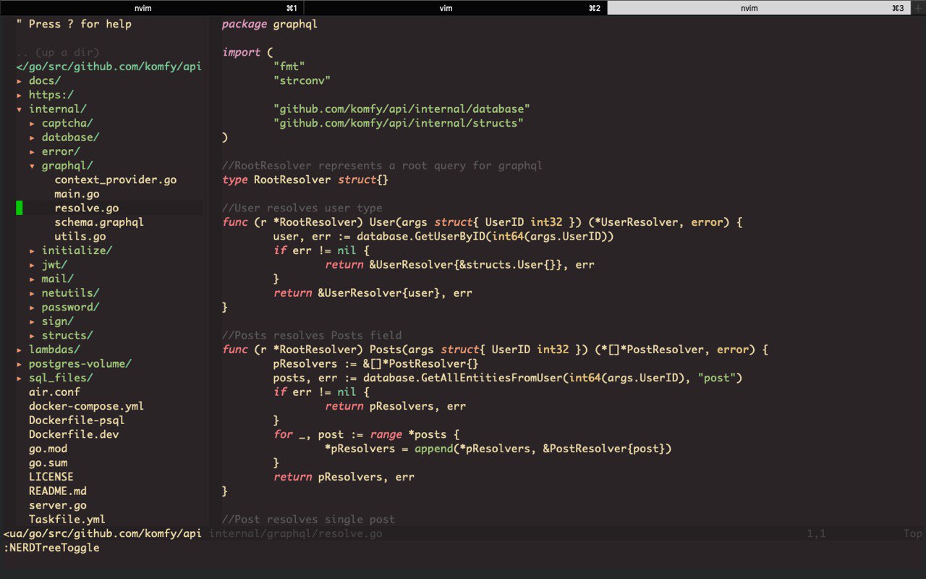Expand the lambdas/ directory arrow
The height and width of the screenshot is (579, 926).
tap(20, 350)
